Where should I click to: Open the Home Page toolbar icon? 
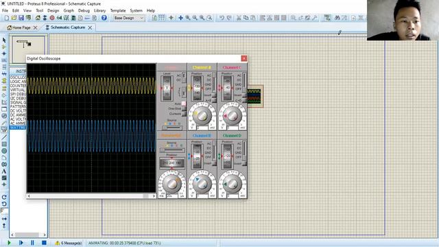tap(38, 18)
